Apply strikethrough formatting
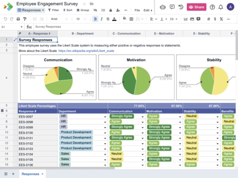 point(108,19)
